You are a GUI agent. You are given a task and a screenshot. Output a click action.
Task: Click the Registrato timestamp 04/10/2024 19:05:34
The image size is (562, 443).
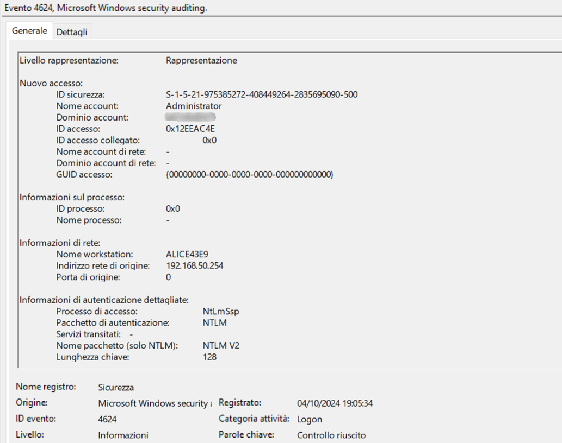point(335,403)
